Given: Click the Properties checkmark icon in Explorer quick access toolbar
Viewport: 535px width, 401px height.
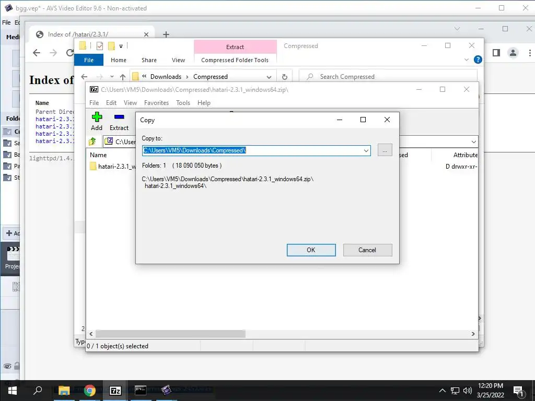Looking at the screenshot, I should [x=100, y=46].
